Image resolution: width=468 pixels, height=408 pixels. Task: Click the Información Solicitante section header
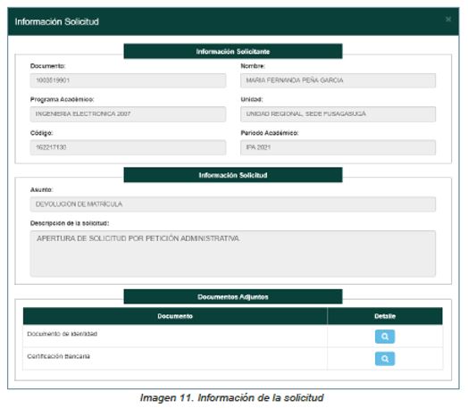tap(233, 51)
